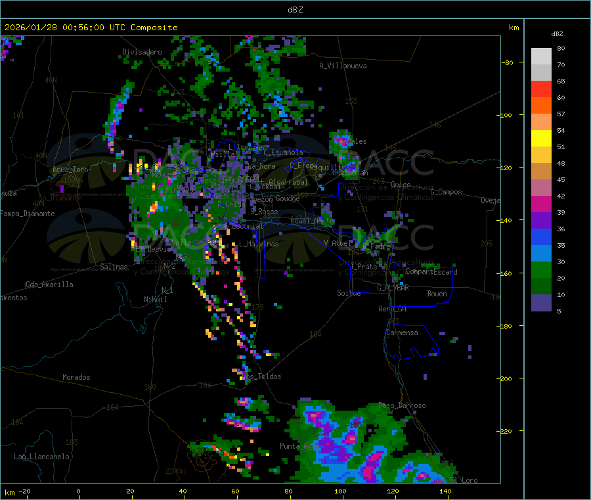This screenshot has height=500, width=591.
Task: Click the light blue 35 dBZ legend swatch
Action: tap(541, 254)
